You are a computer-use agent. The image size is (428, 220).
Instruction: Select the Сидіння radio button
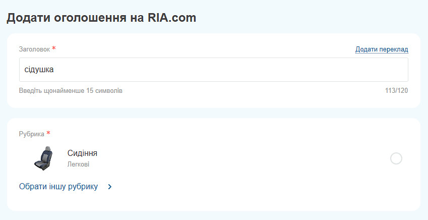(396, 158)
